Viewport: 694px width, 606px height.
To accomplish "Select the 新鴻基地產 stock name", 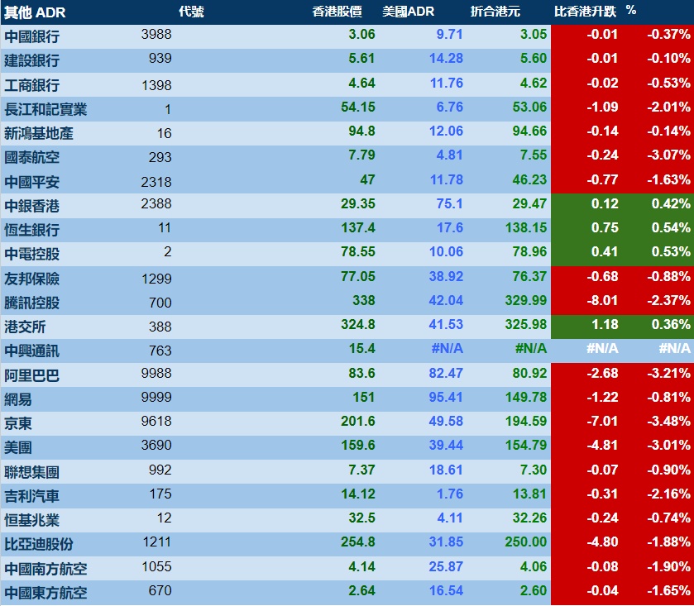I will 39,133.
